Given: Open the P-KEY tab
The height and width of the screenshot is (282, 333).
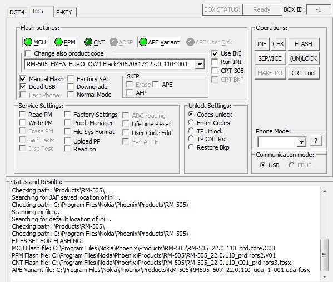Looking at the screenshot, I should (x=64, y=12).
